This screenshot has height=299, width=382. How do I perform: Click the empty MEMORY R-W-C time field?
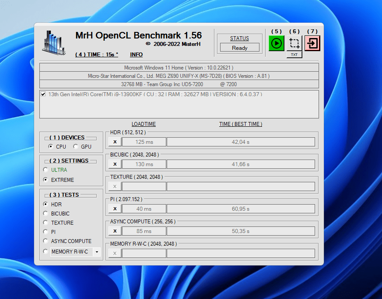pyautogui.click(x=241, y=253)
